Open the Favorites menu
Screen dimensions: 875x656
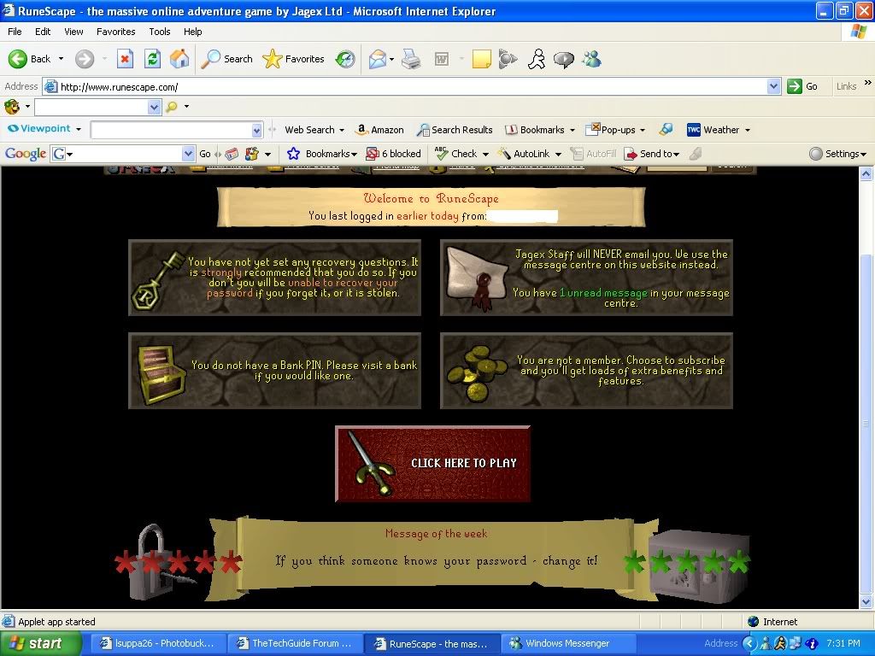click(x=115, y=32)
